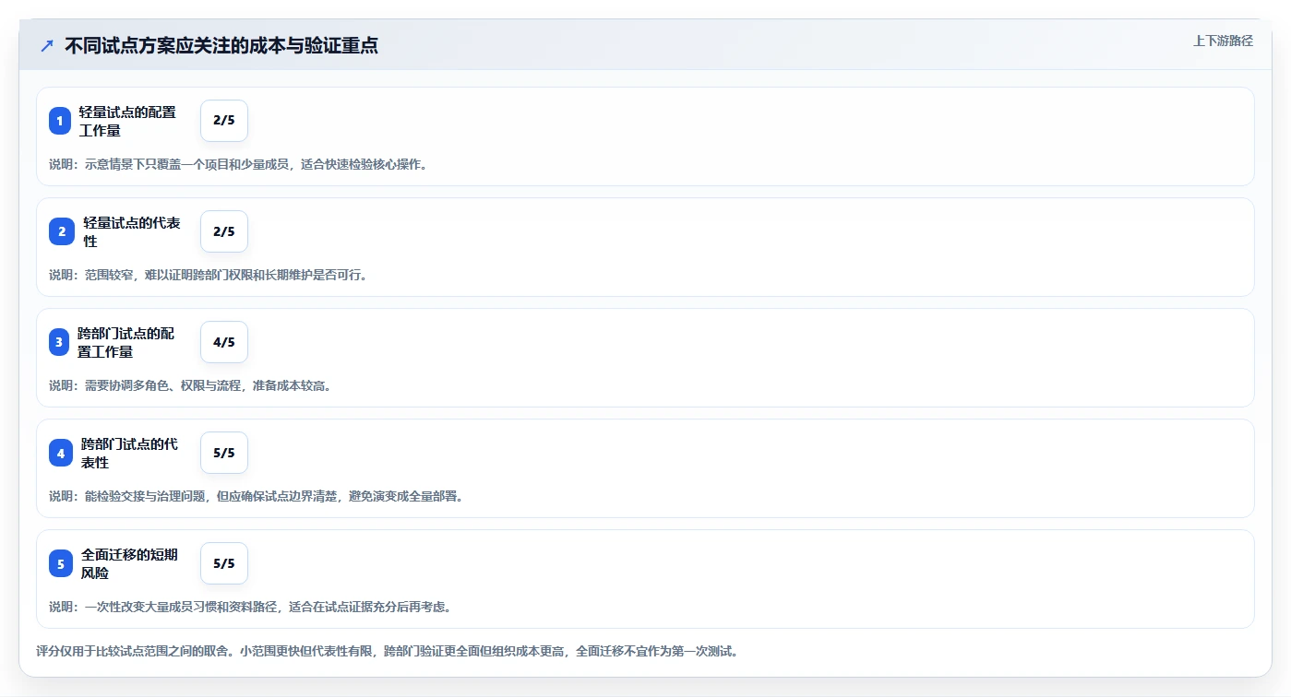Click the 5/5 score of 跨部门试点的代表性
Image resolution: width=1291 pixels, height=697 pixels.
(x=224, y=453)
